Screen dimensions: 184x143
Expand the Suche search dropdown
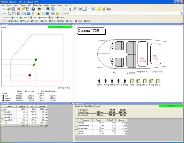click(181, 13)
